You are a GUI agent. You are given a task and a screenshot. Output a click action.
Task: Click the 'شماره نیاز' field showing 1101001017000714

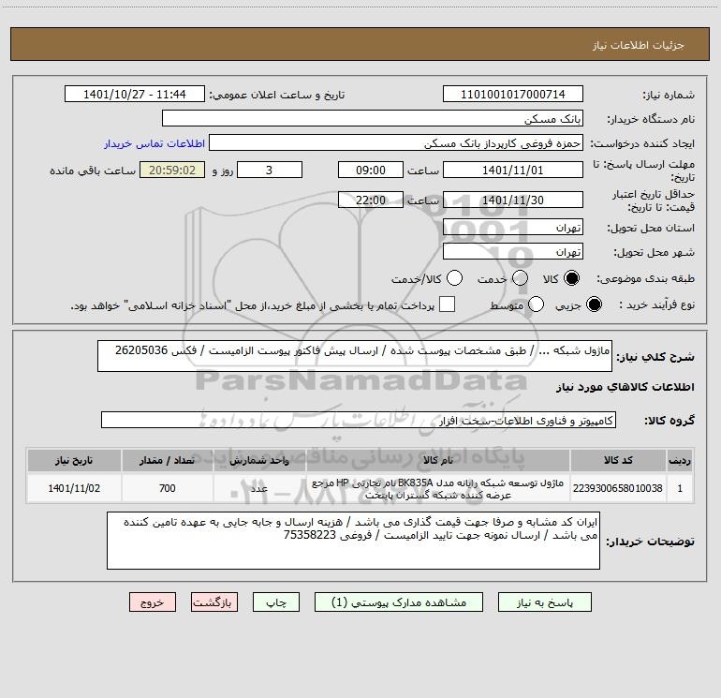[x=512, y=95]
